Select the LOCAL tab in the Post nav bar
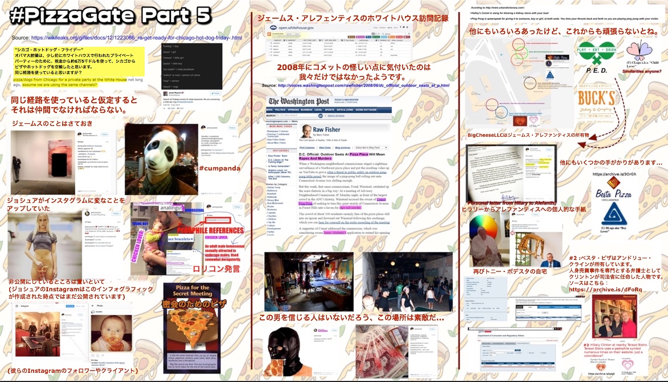This screenshot has height=382, width=668. [318, 110]
